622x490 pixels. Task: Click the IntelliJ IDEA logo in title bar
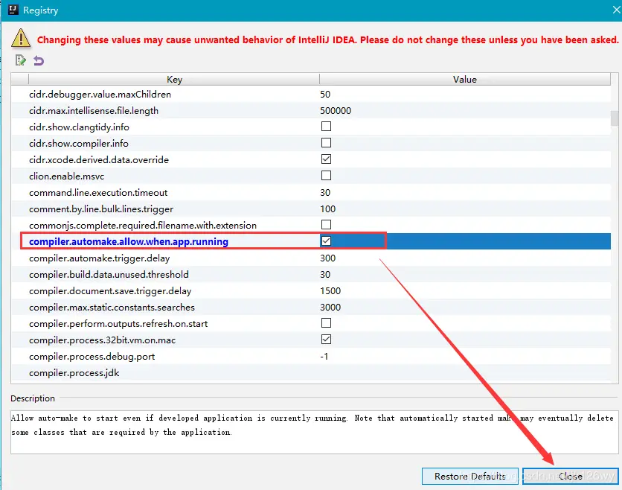coord(13,10)
